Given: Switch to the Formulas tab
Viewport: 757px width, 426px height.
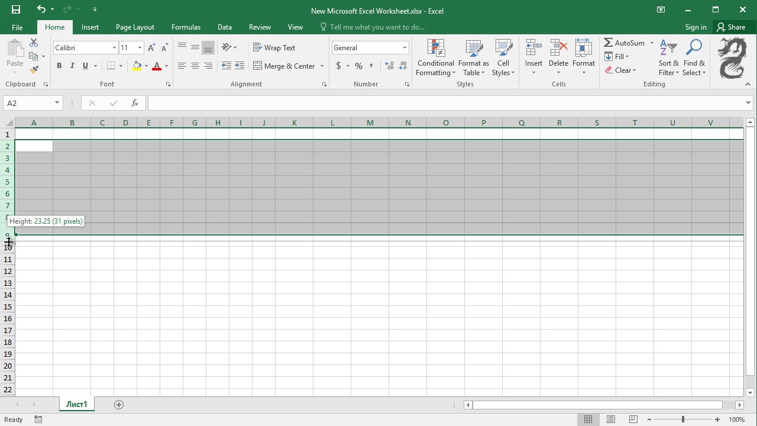Looking at the screenshot, I should click(x=186, y=27).
